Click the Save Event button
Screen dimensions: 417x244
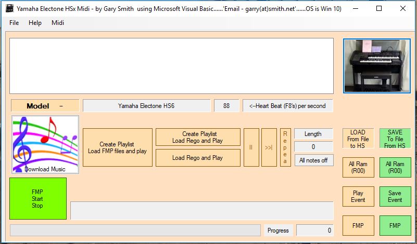coord(395,196)
